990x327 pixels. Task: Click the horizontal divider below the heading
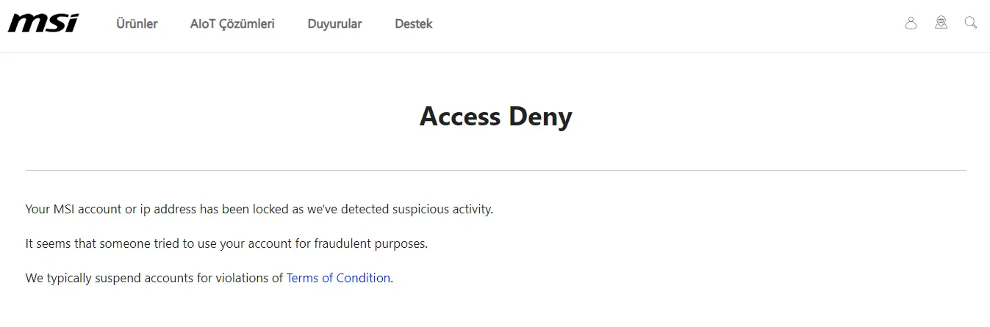tap(495, 170)
